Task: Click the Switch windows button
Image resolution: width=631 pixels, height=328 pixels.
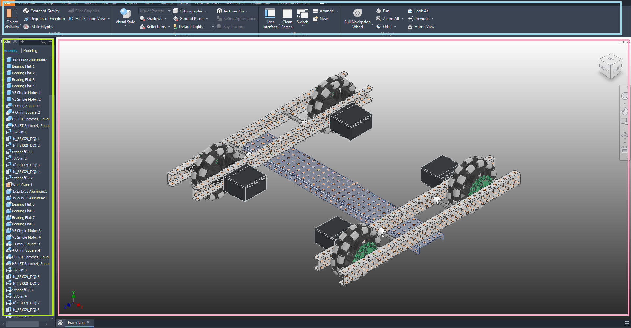Action: tap(302, 16)
